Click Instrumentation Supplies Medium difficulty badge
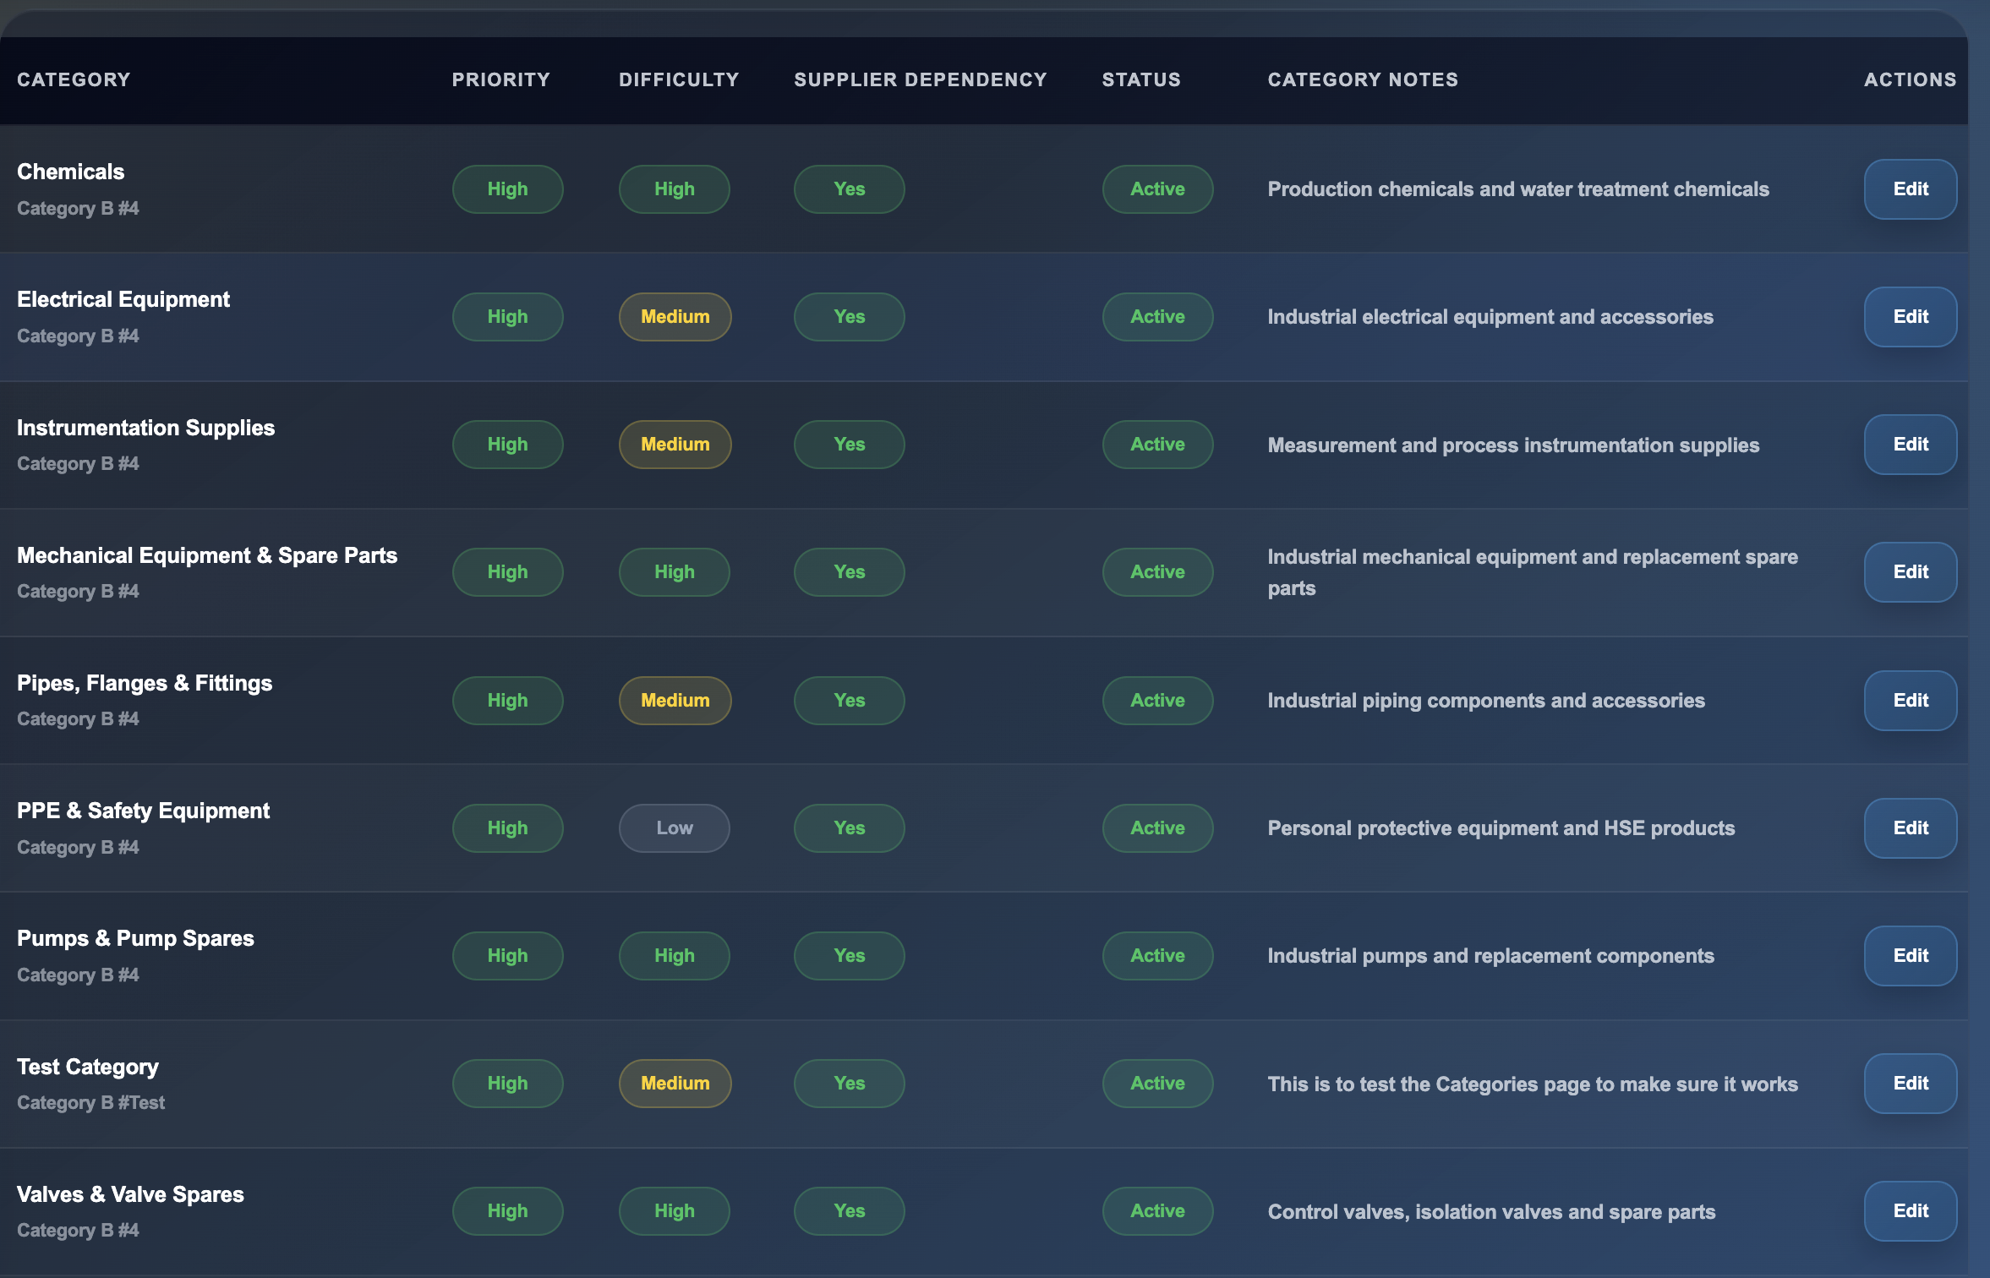The image size is (1990, 1278). [675, 445]
